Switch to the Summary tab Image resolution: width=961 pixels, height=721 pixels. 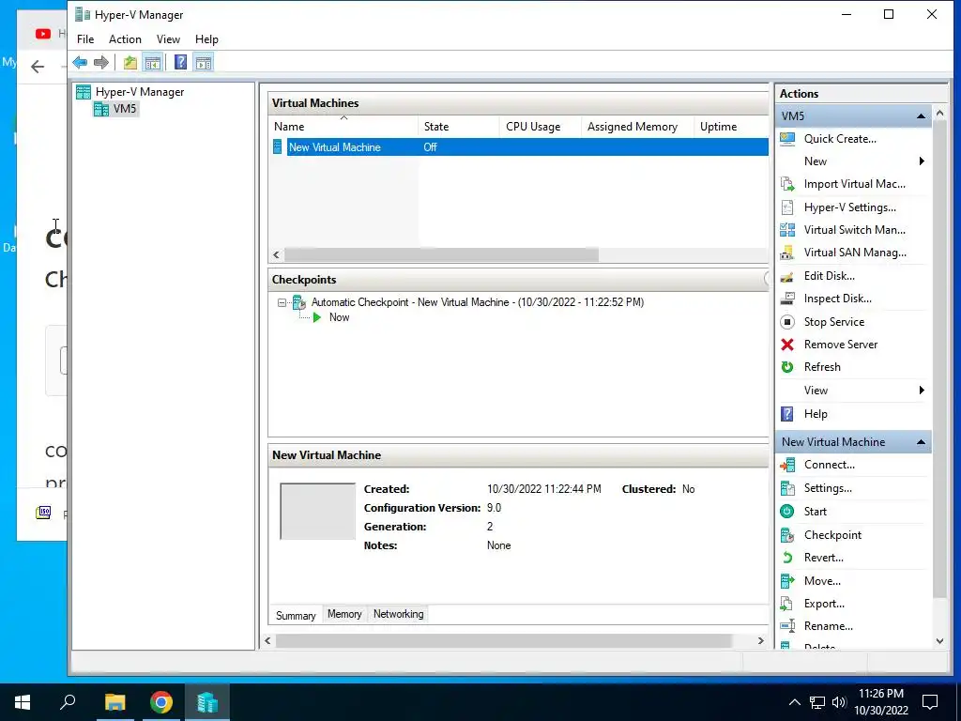[x=296, y=615]
